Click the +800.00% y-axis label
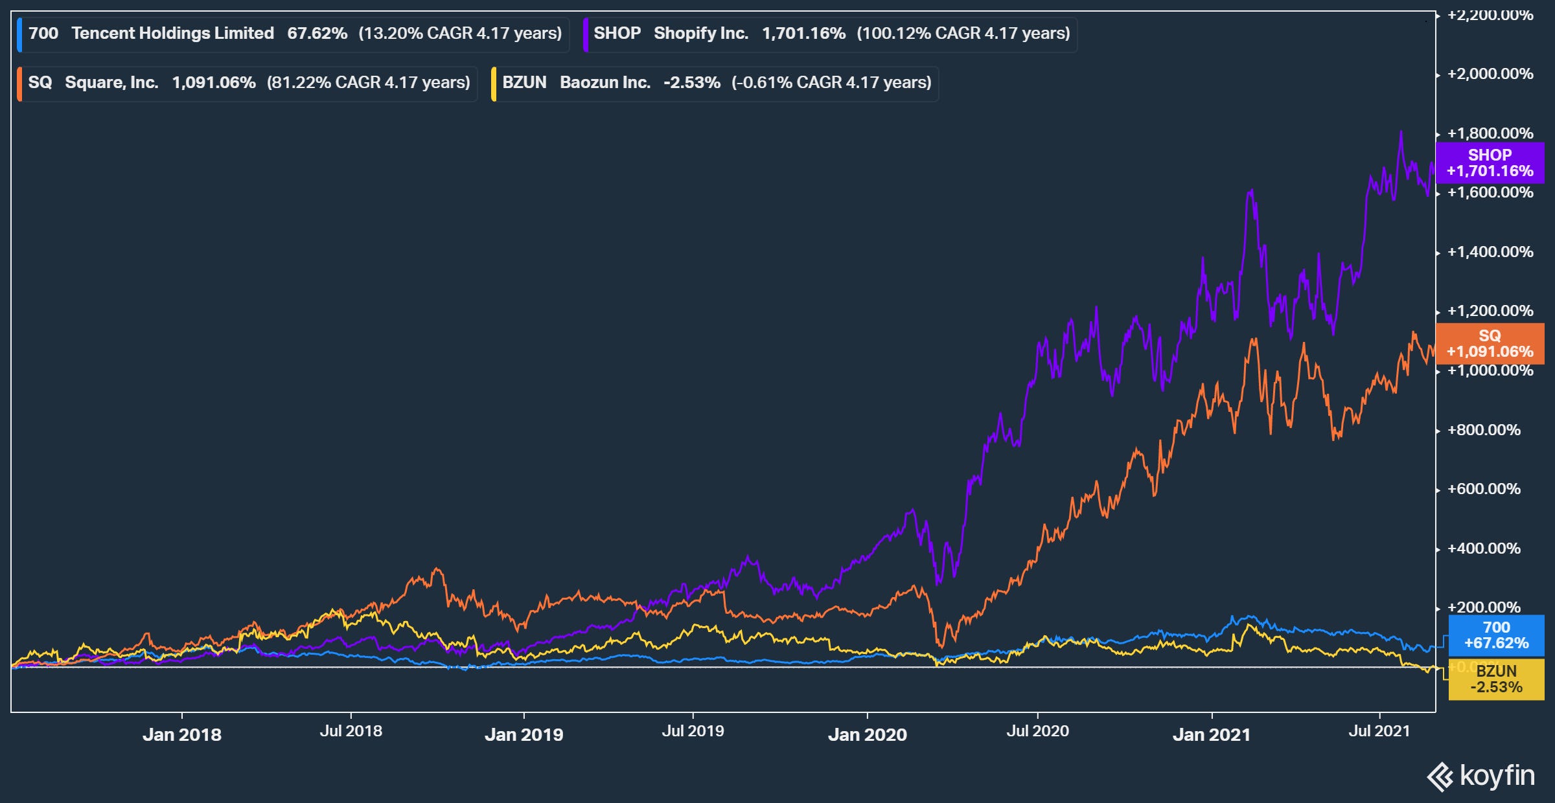This screenshot has width=1555, height=803. (x=1484, y=430)
